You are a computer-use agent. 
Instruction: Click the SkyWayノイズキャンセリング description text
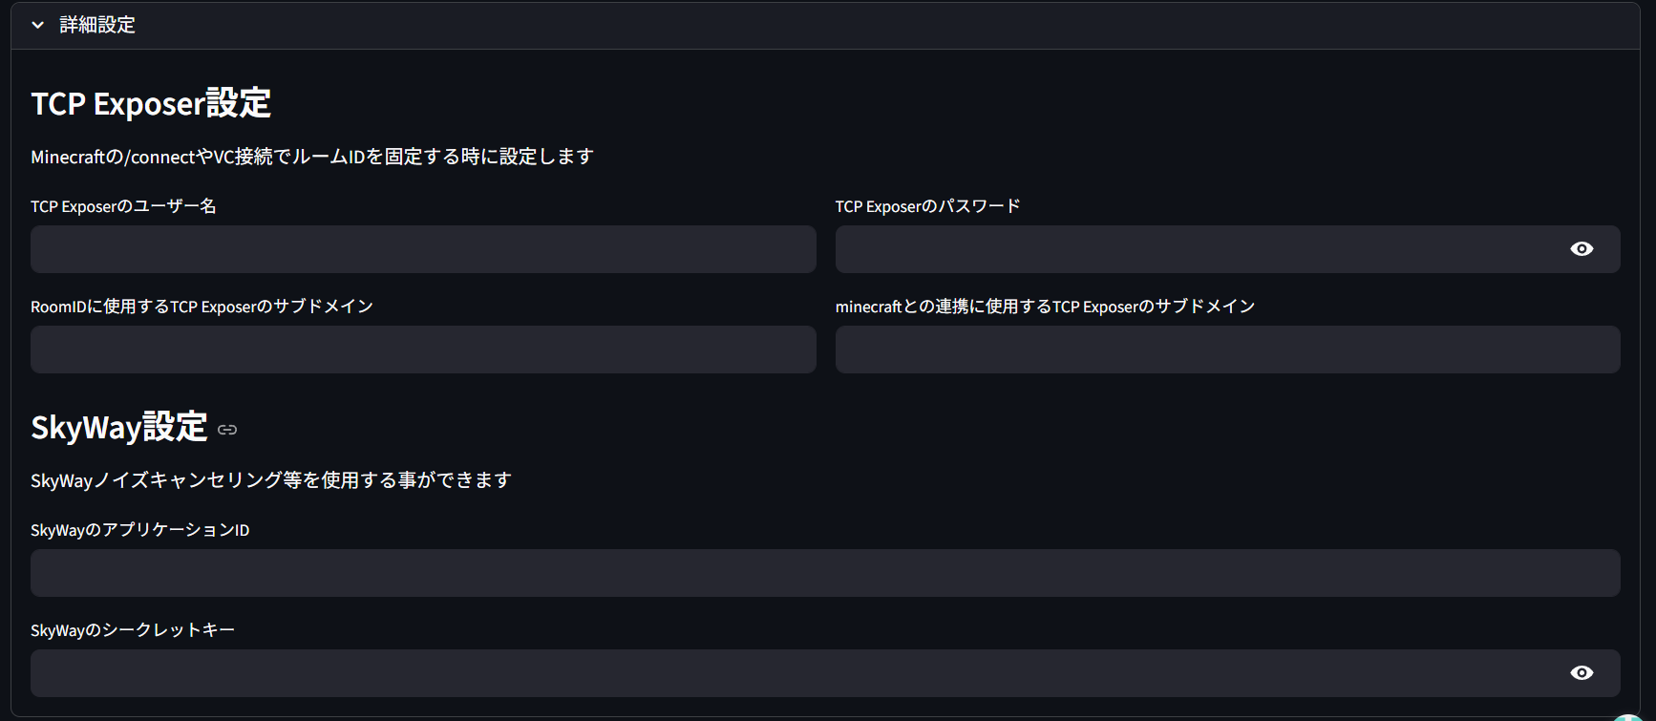coord(271,480)
